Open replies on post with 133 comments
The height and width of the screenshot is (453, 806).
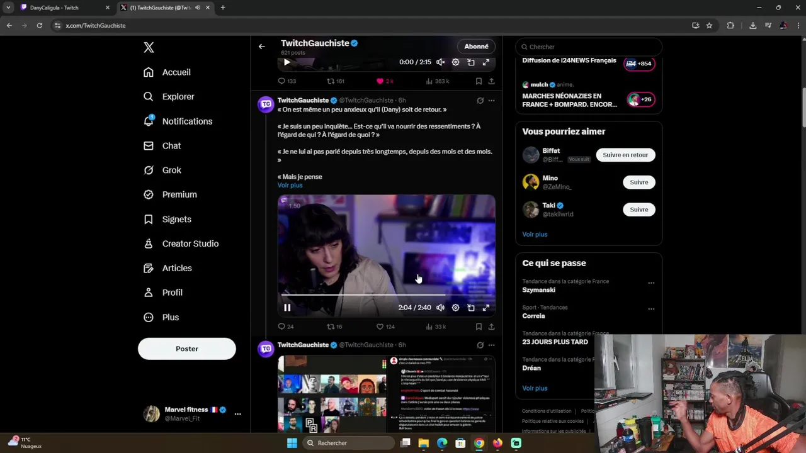tap(287, 81)
